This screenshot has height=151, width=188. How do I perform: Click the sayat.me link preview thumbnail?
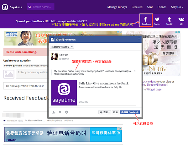(x=64, y=93)
